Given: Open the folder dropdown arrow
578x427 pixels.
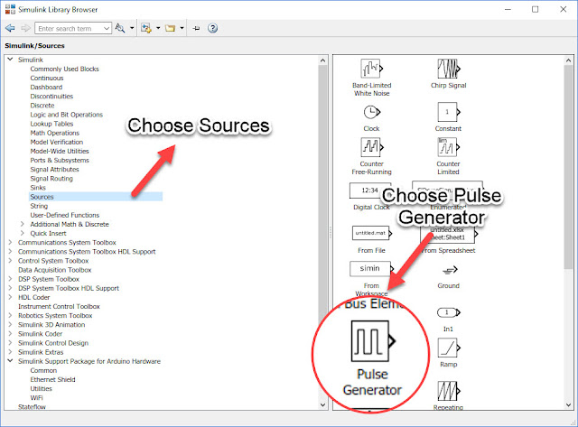Looking at the screenshot, I should (182, 28).
